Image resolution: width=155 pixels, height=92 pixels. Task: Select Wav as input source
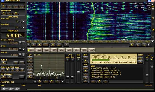click(10, 77)
